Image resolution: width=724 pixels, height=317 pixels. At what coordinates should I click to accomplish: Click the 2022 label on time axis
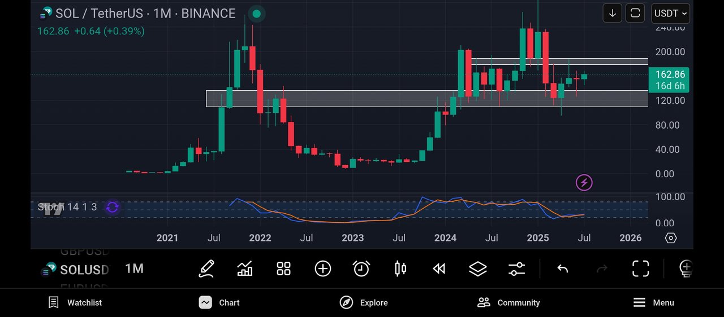click(x=260, y=237)
